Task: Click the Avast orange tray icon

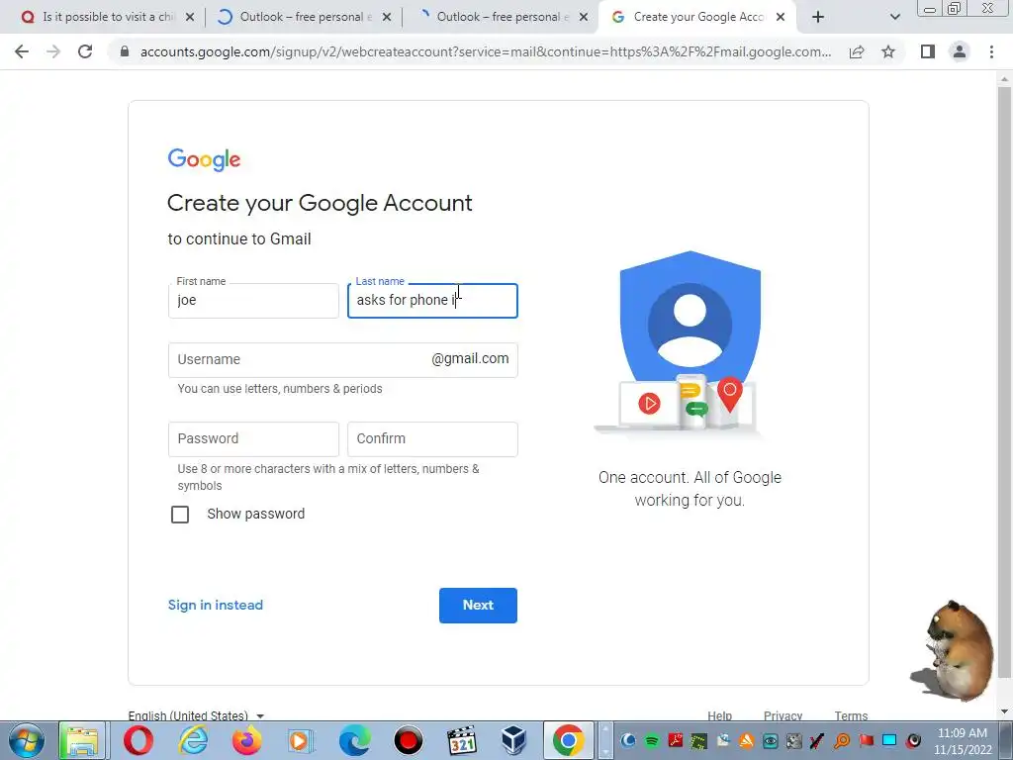Action: pyautogui.click(x=747, y=740)
